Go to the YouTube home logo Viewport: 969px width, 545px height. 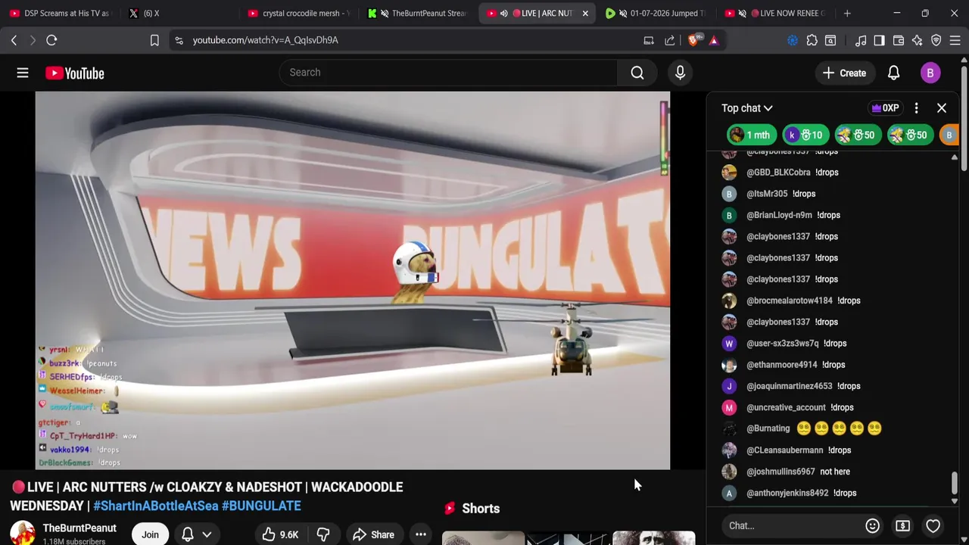coord(74,73)
